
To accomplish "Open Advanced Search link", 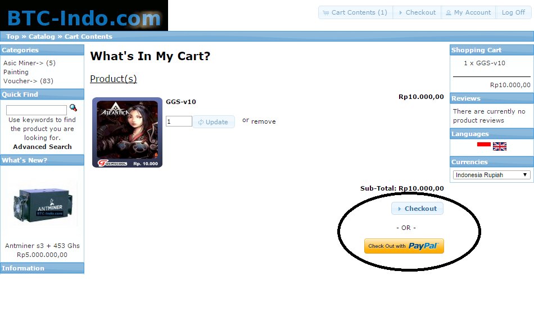I will (x=42, y=147).
